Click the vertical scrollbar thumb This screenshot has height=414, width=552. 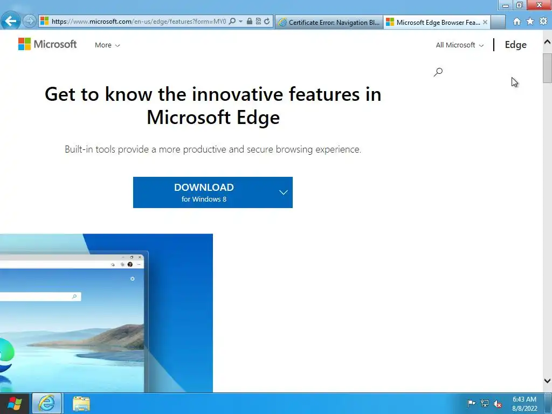point(547,68)
